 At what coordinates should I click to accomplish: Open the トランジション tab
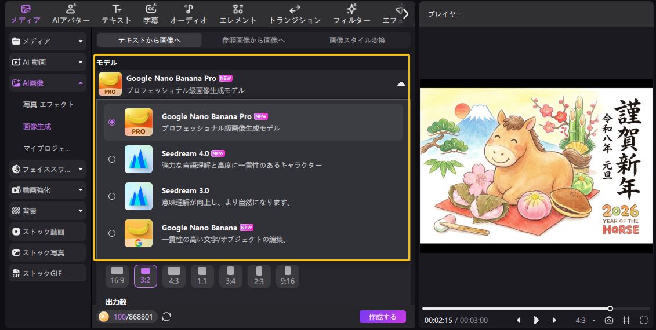(295, 14)
